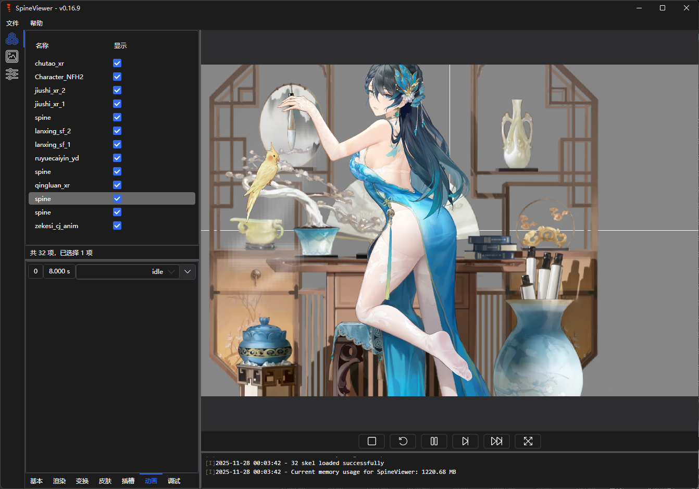Uncheck the chutao_xr display checkbox
Image resolution: width=699 pixels, height=489 pixels.
pos(117,63)
